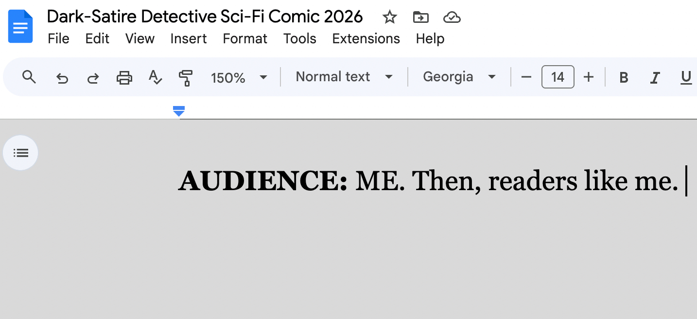The image size is (697, 319).
Task: Activate the paint format tool
Action: point(185,77)
